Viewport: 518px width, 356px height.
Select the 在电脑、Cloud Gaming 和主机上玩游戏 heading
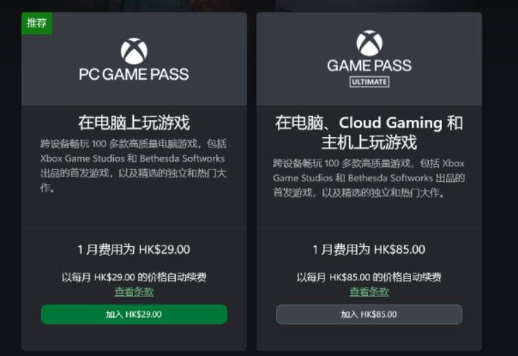tap(369, 132)
